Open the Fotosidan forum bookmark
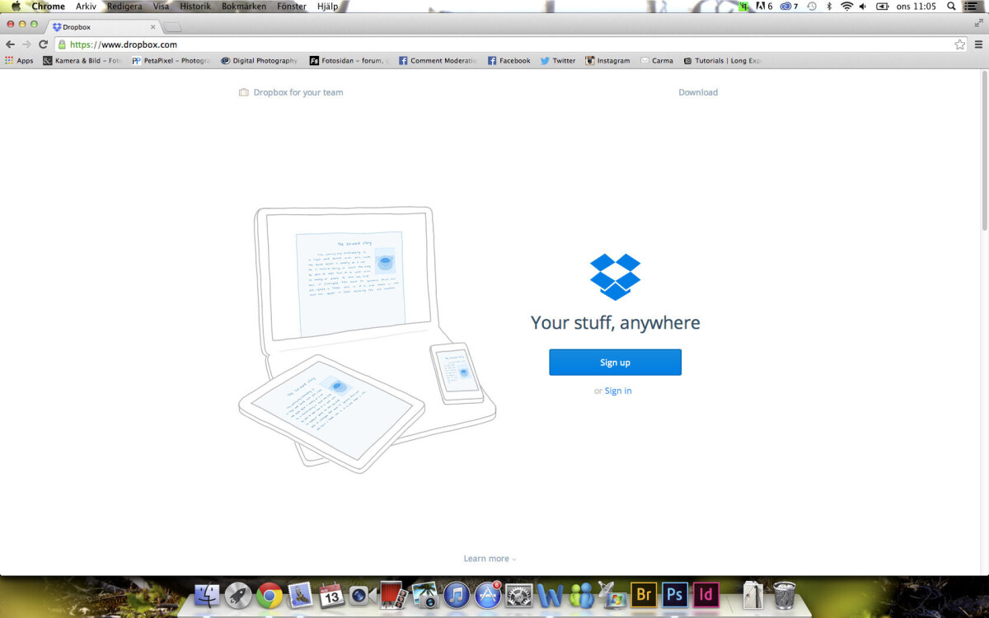Image resolution: width=989 pixels, height=618 pixels. [x=349, y=61]
